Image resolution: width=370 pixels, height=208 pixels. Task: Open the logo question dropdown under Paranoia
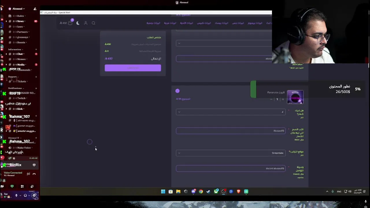pos(231,112)
